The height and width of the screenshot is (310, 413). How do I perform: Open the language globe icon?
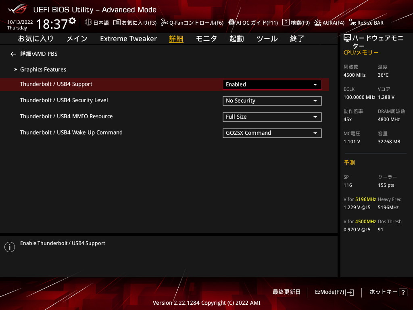(x=88, y=22)
